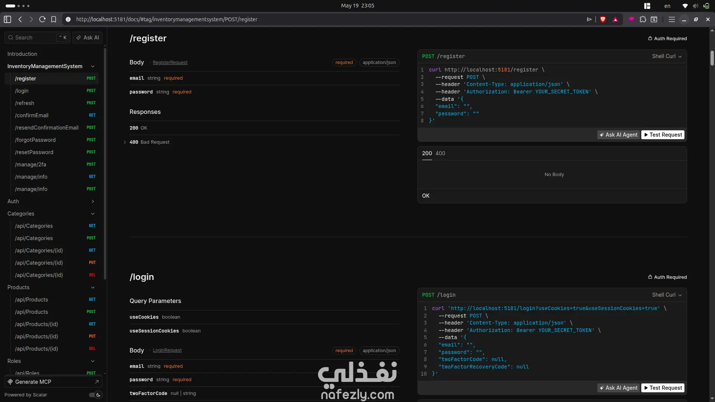Open the activities workspace indicator top-left
The image size is (715, 402).
18,6
